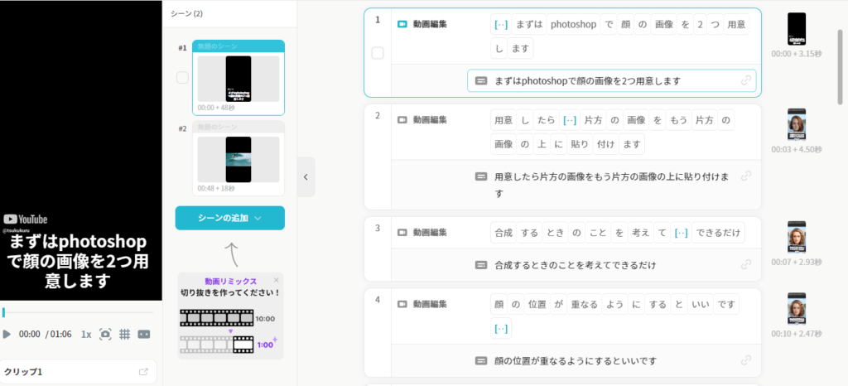Click the video icon of clip 4

coord(402,304)
